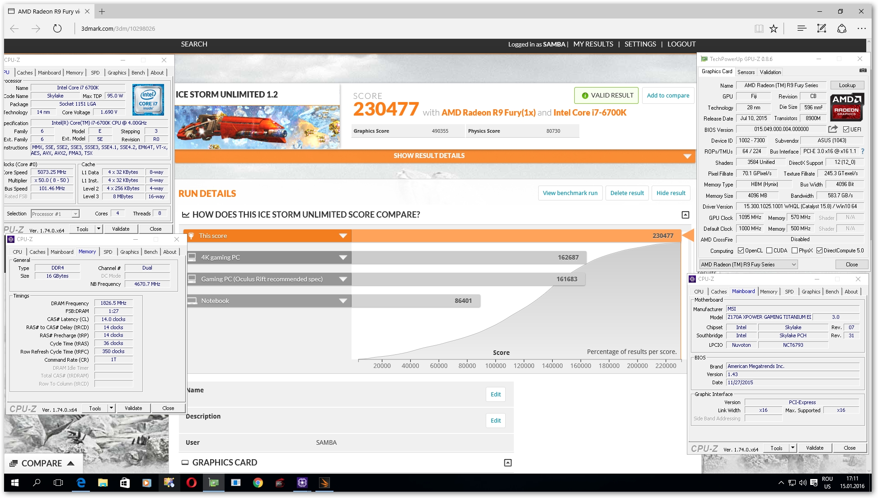Toggle the PhysX checkbox

(x=794, y=251)
